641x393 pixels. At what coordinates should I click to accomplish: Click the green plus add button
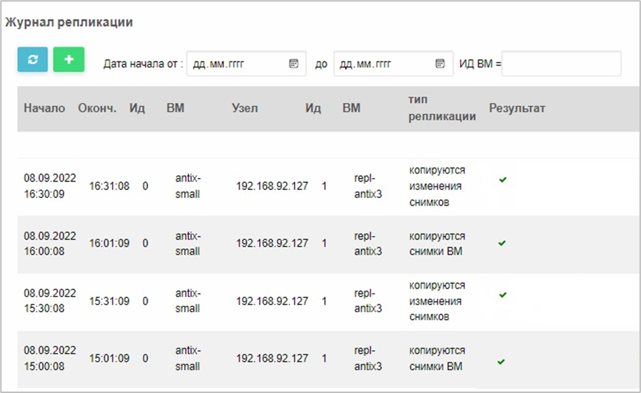pos(69,60)
